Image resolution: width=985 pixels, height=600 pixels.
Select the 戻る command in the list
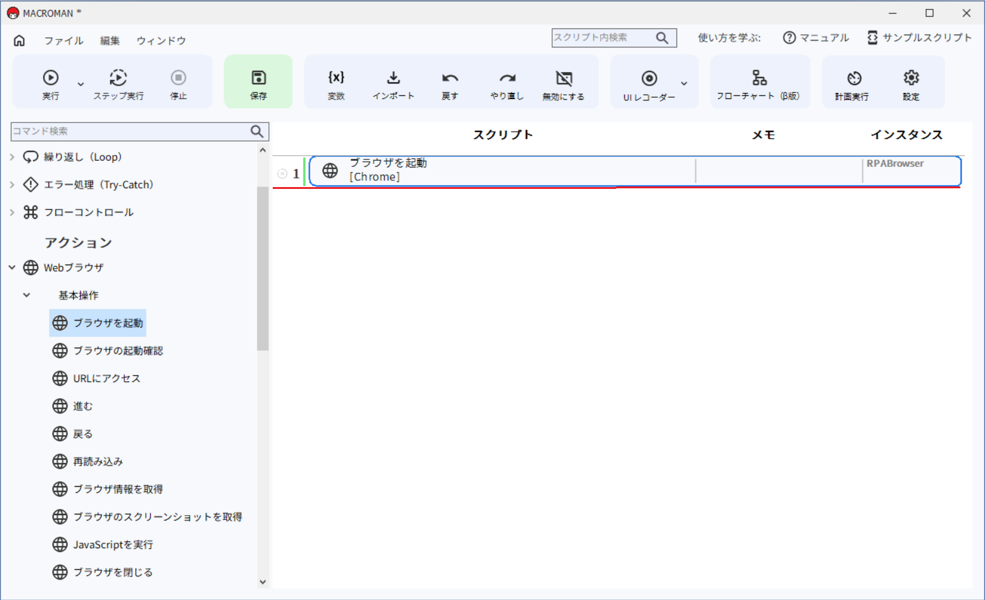pyautogui.click(x=72, y=434)
